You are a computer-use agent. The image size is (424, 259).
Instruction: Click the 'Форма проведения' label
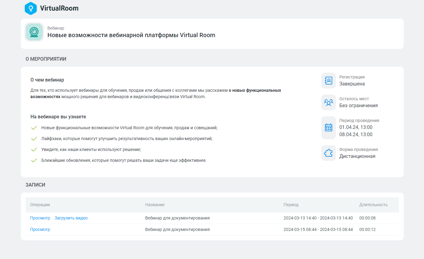(359, 149)
